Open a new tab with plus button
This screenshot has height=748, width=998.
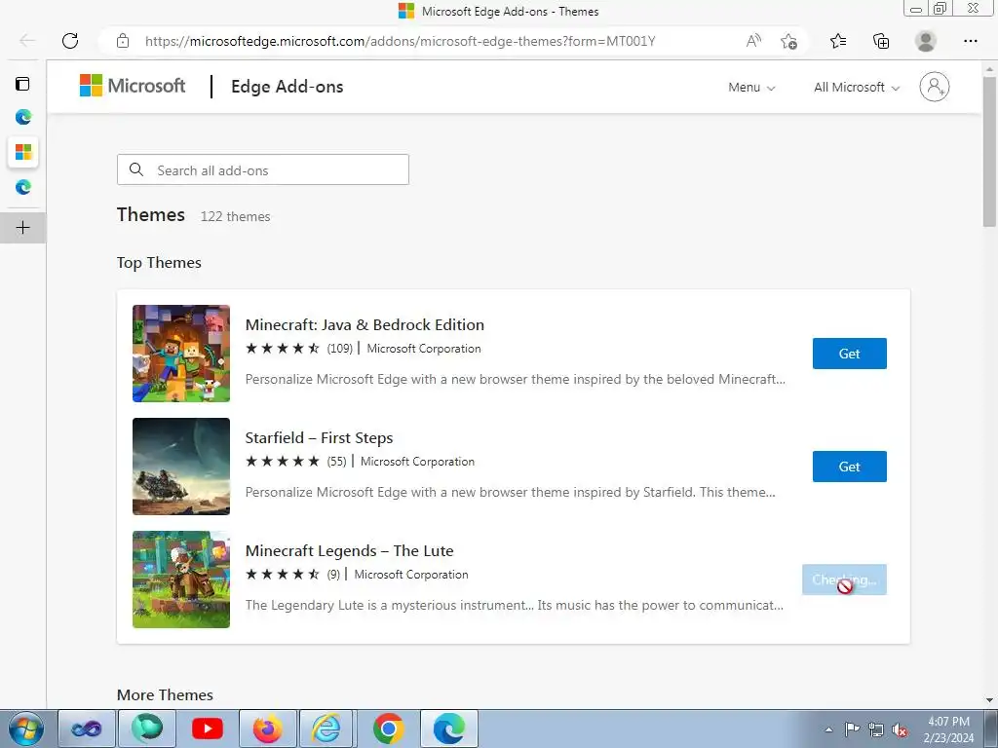tap(23, 228)
